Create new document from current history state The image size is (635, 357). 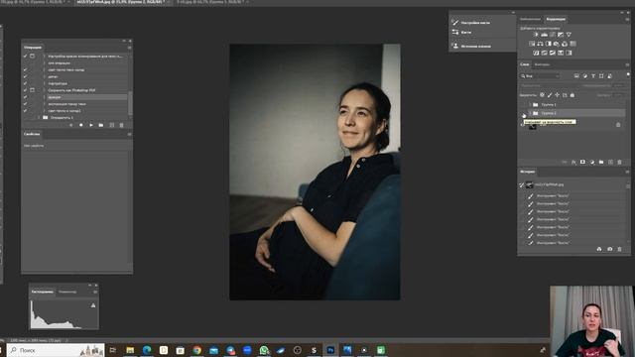click(599, 249)
